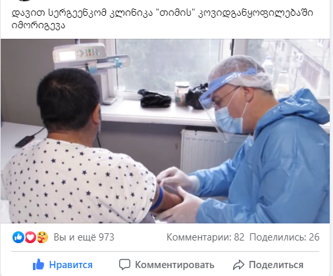Click the Care hugging-heart reaction emoji
The height and width of the screenshot is (276, 333).
[x=42, y=237]
